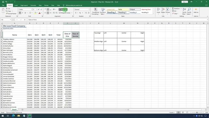Toggle Underline formatting

[25, 13]
